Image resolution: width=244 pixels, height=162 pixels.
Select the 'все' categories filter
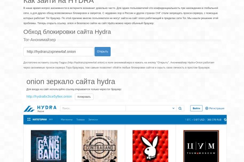51,119
